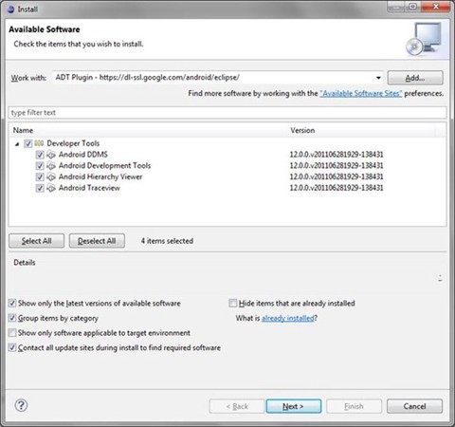Toggle Group items by category checkbox
This screenshot has width=455, height=427.
pos(12,318)
